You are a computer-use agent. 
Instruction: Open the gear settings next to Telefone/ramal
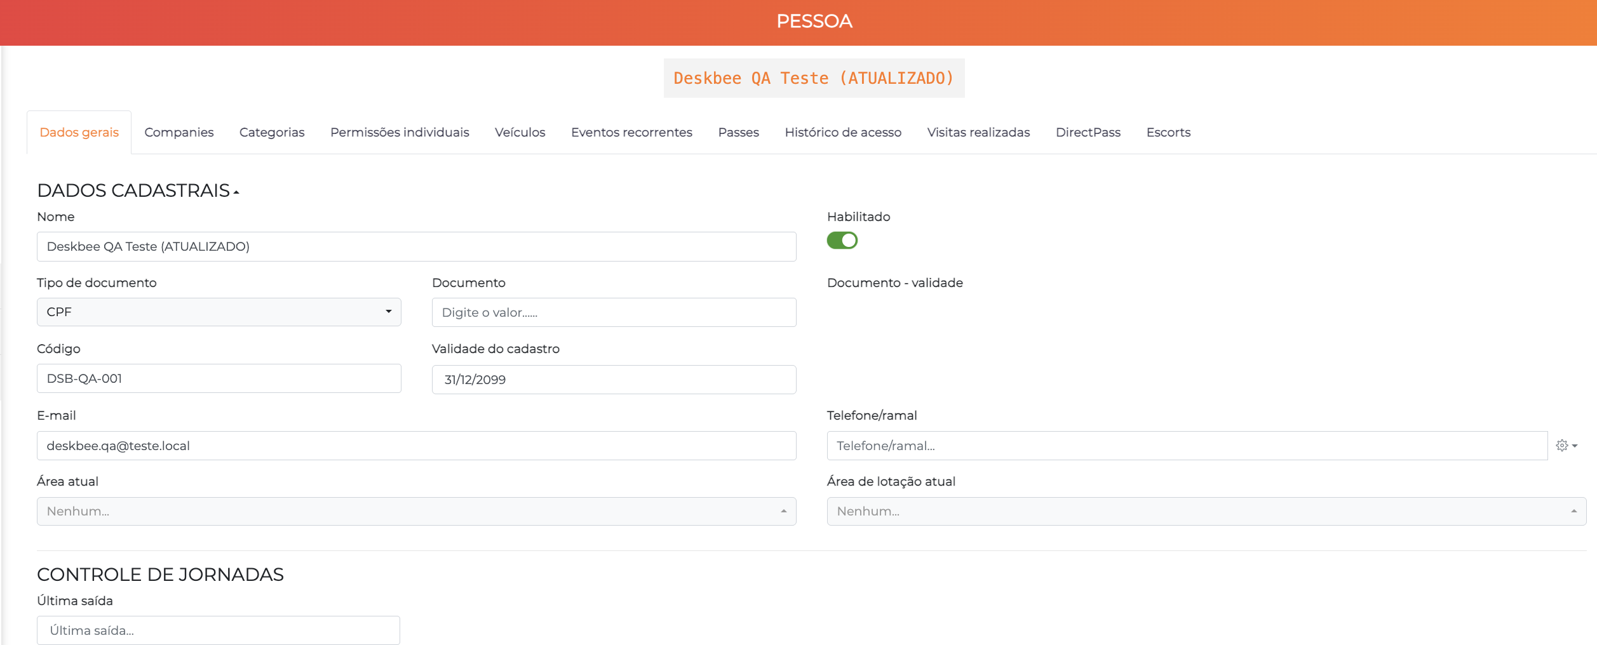click(1567, 446)
